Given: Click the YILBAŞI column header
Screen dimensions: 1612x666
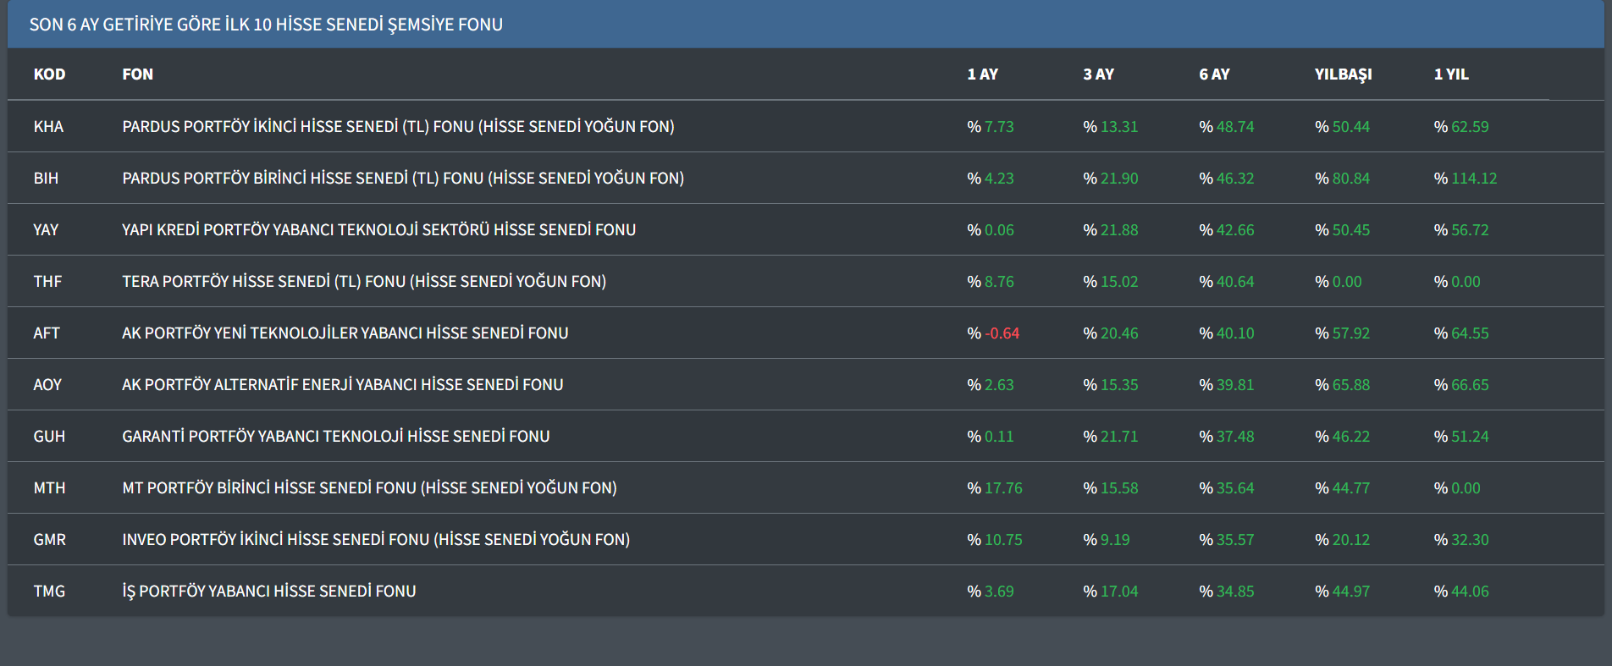Looking at the screenshot, I should click(x=1343, y=74).
